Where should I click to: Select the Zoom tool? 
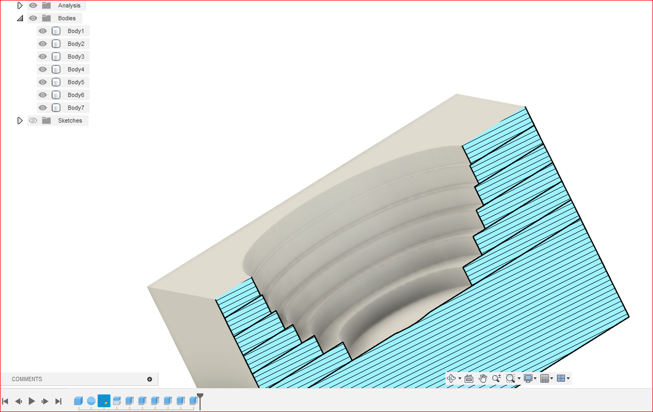pos(496,378)
